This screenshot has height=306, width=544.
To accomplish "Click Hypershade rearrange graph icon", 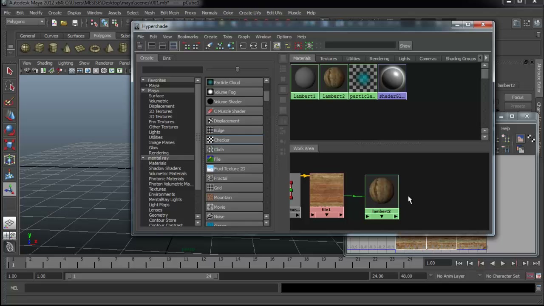I will pyautogui.click(x=221, y=45).
